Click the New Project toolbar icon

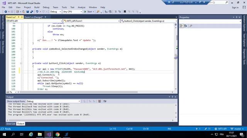[x=17, y=12]
